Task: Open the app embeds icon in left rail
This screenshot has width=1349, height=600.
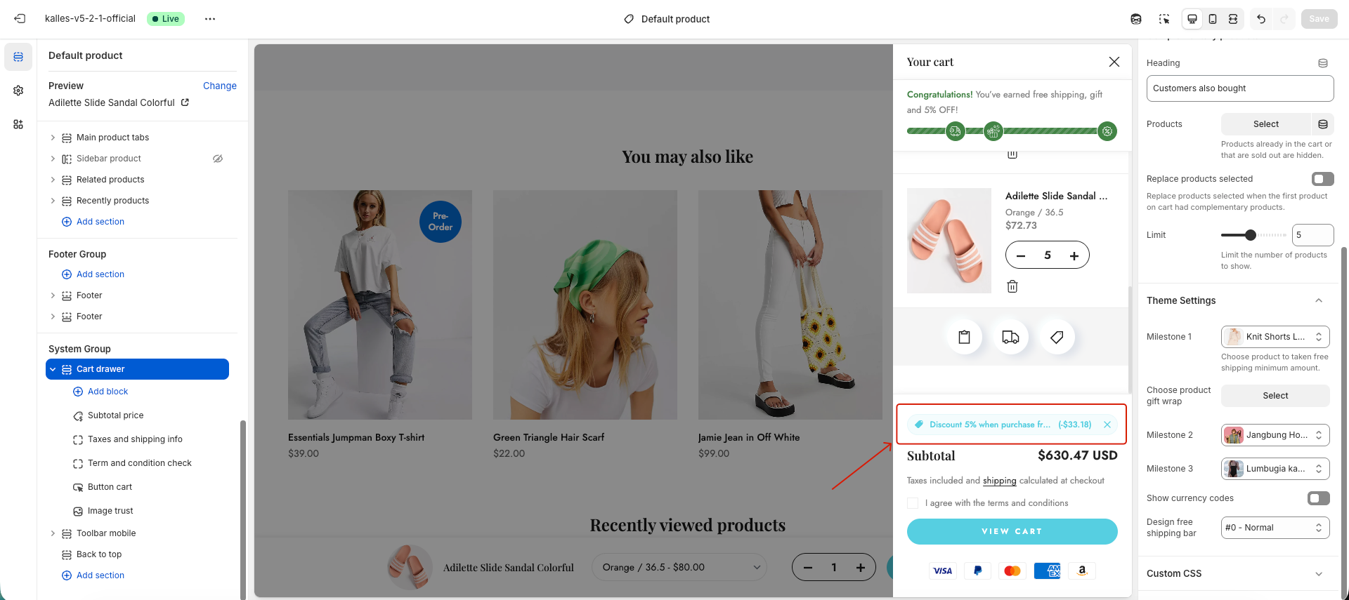Action: (18, 124)
